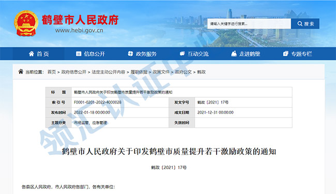Open 政府信息公开 breadcrumb link
The height and width of the screenshot is (194, 336).
pyautogui.click(x=74, y=72)
